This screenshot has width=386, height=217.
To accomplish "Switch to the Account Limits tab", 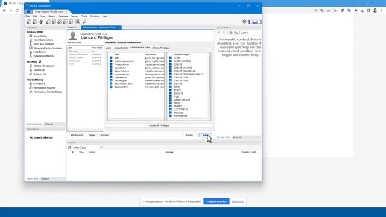I will (121, 48).
